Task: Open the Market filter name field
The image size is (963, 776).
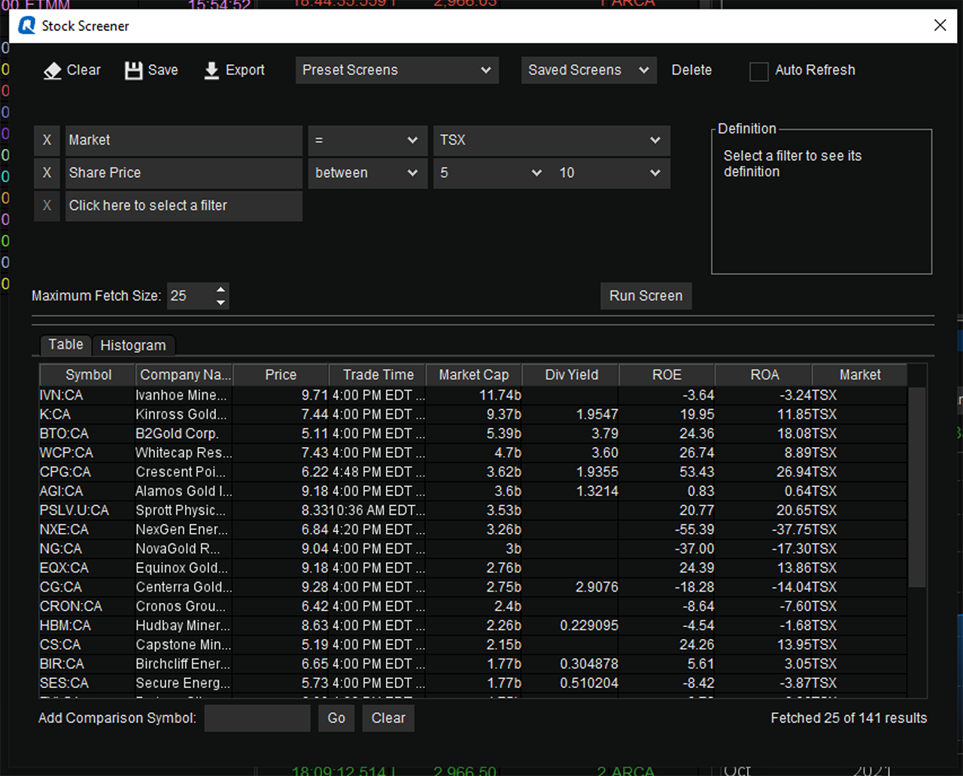Action: click(x=184, y=140)
